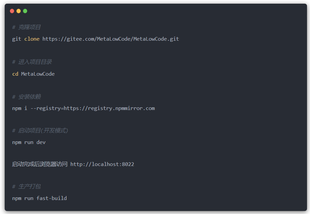Viewport: 310px width, 214px height.
Task: Click the "启动完成后浏览器访问" text
Action: 40,164
